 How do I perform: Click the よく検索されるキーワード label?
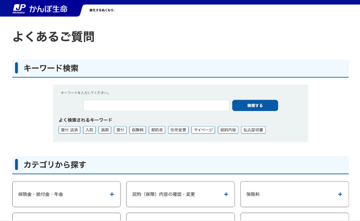[86, 120]
